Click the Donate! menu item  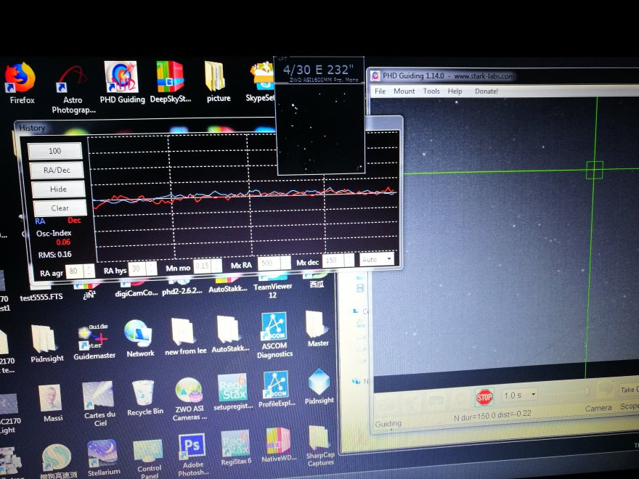click(487, 91)
